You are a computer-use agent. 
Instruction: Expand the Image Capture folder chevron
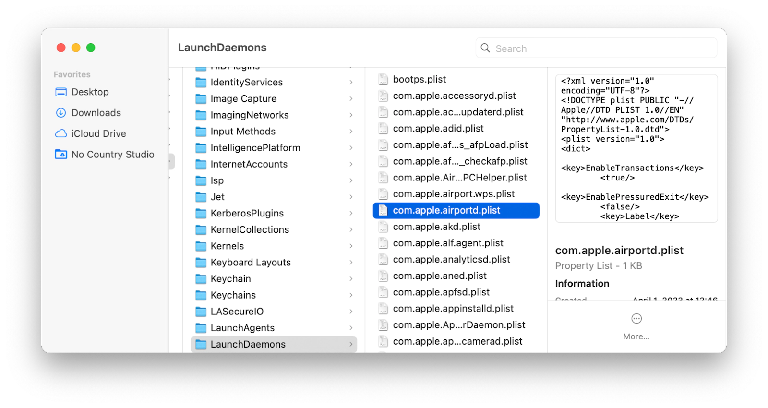click(351, 99)
